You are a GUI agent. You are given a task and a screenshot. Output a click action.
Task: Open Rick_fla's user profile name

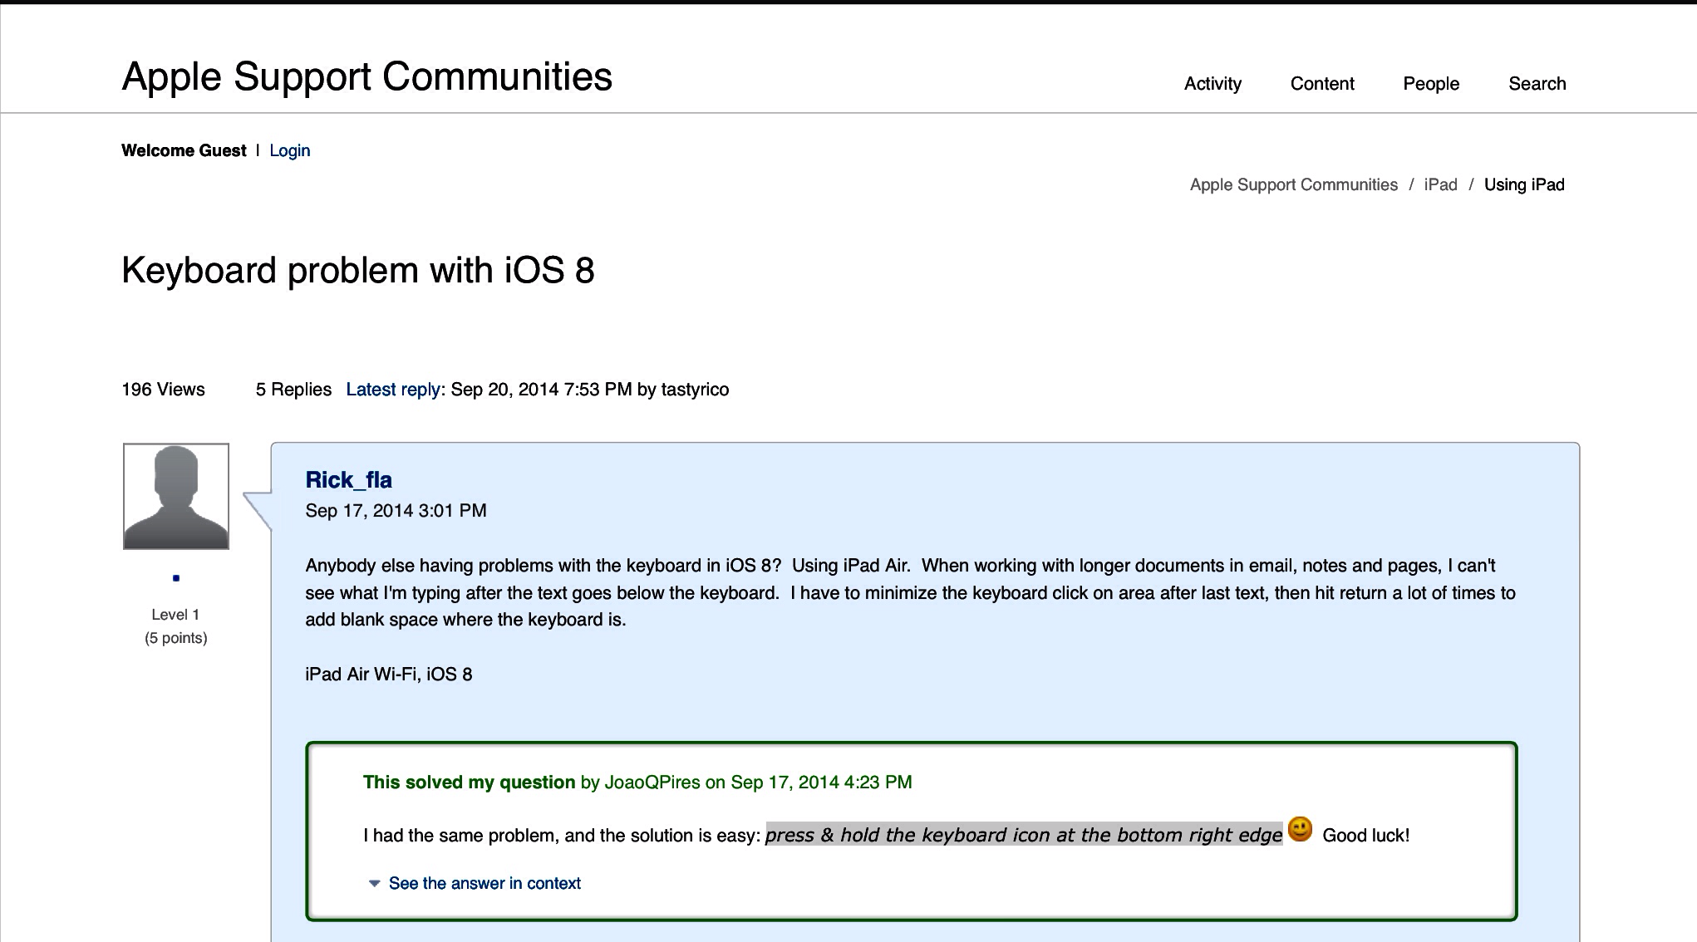point(348,480)
